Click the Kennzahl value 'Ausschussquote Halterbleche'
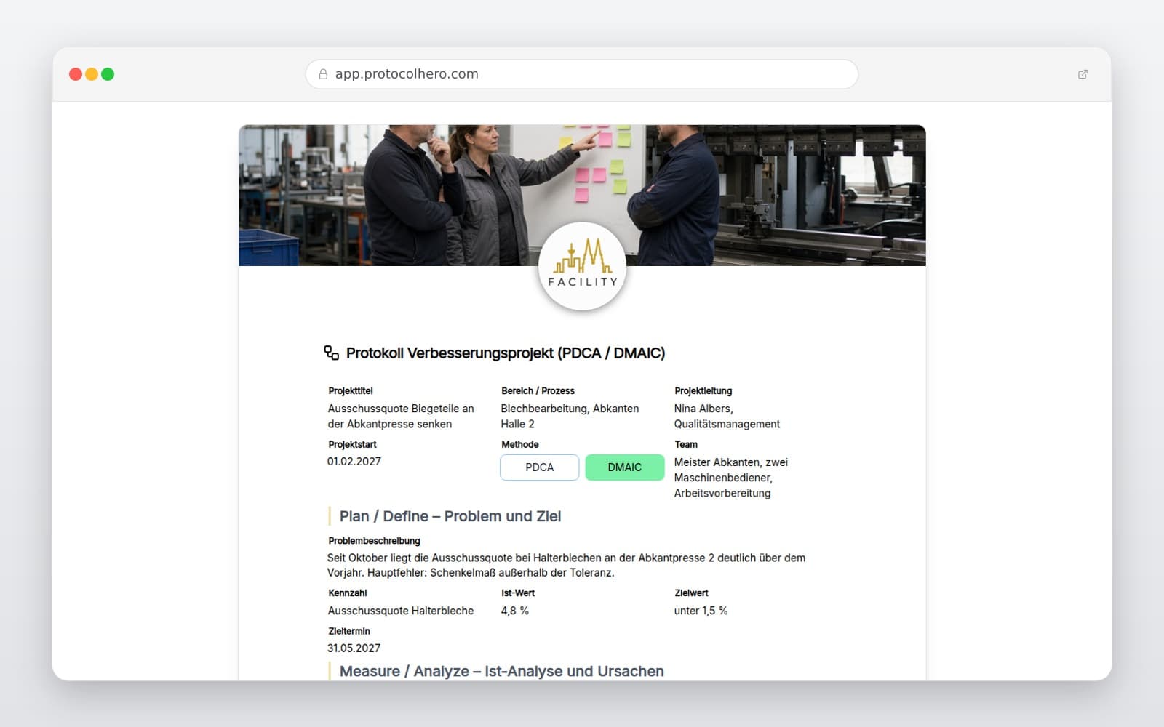 401,611
